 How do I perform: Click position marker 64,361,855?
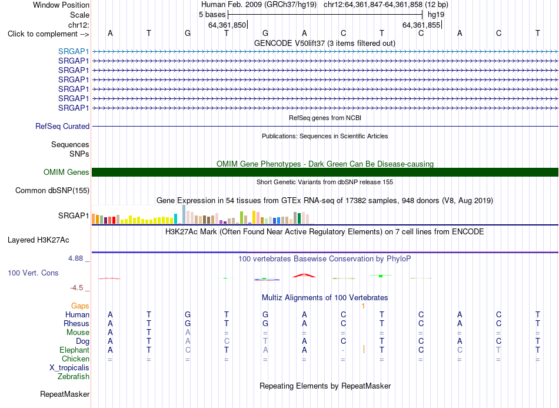(421, 25)
